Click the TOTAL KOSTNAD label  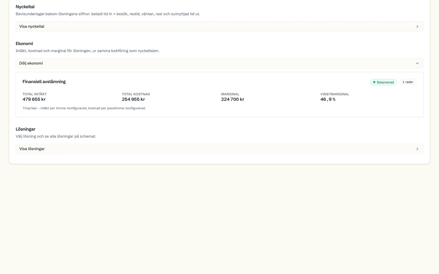pos(136,94)
